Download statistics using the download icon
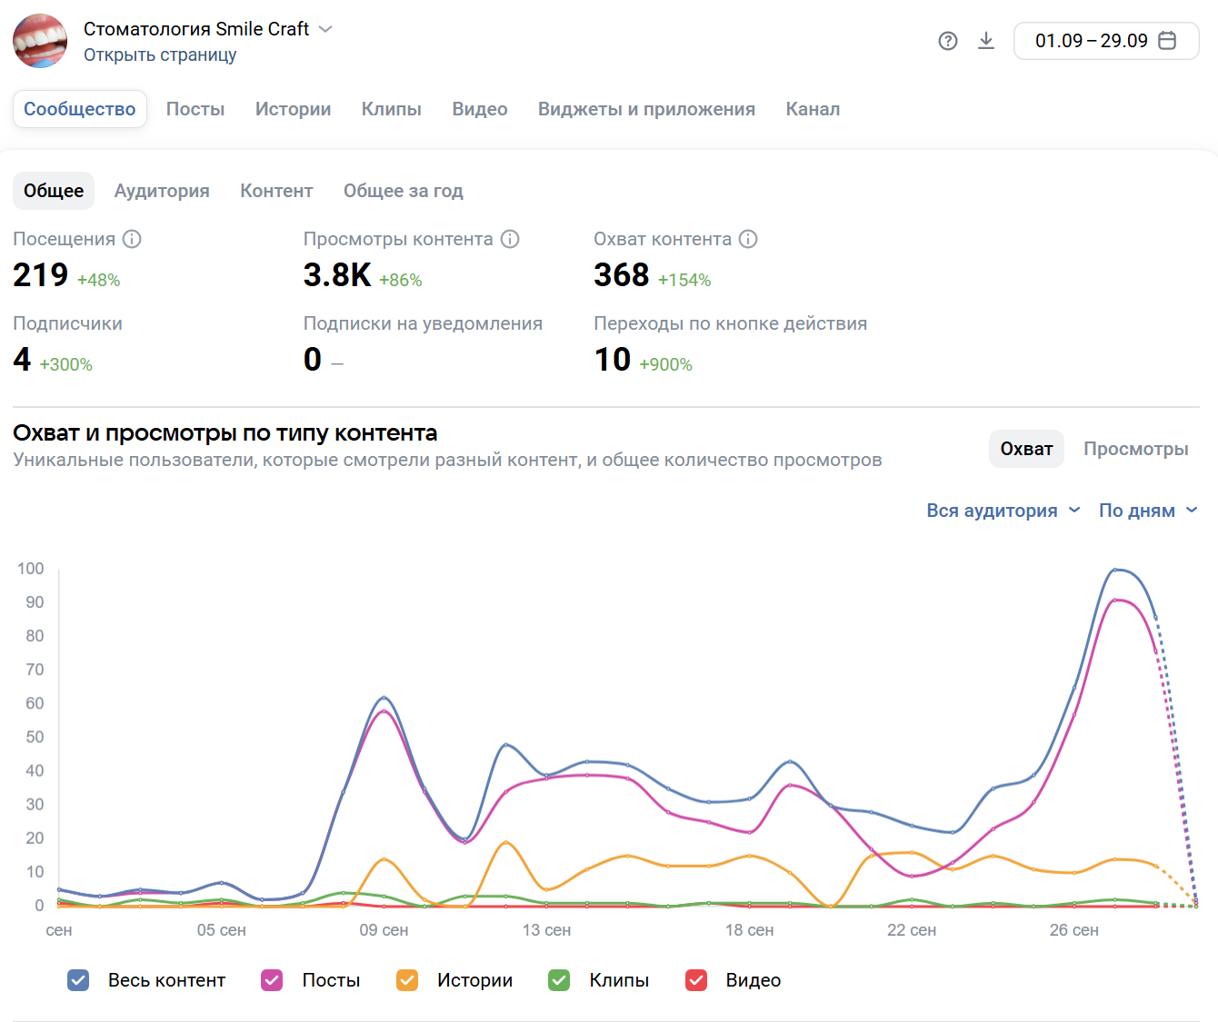The height and width of the screenshot is (1022, 1218). click(986, 41)
